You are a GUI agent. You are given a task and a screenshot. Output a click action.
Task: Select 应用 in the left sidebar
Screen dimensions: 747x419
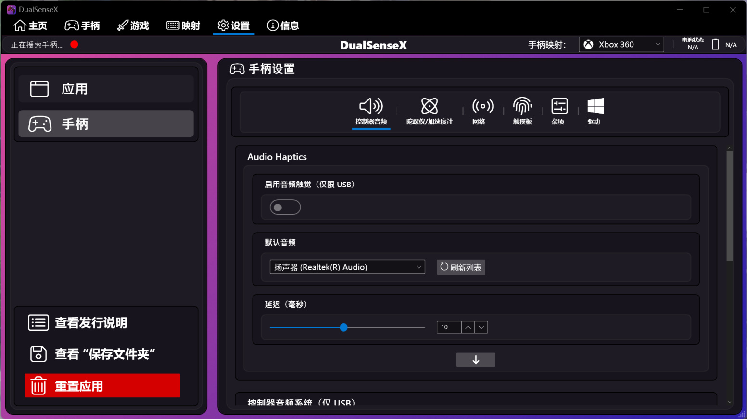pyautogui.click(x=106, y=89)
